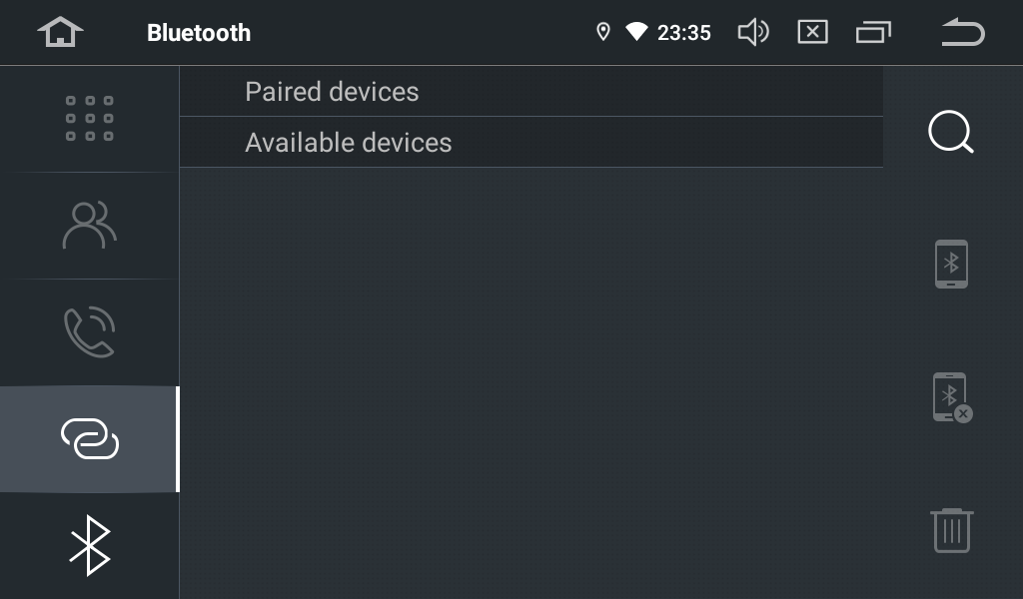
Task: Click the Bluetooth title text
Action: pos(199,33)
